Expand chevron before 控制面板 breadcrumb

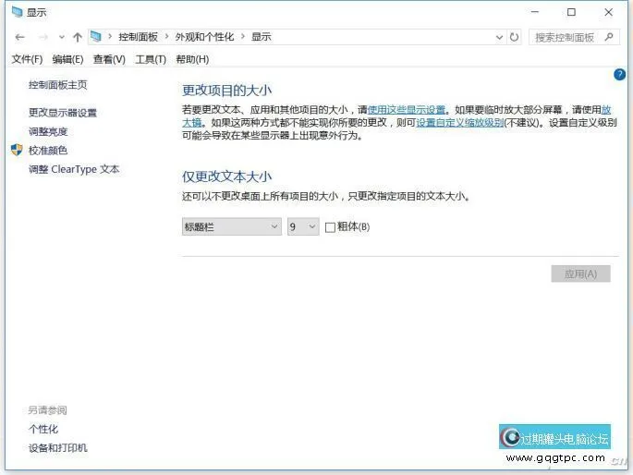click(110, 37)
